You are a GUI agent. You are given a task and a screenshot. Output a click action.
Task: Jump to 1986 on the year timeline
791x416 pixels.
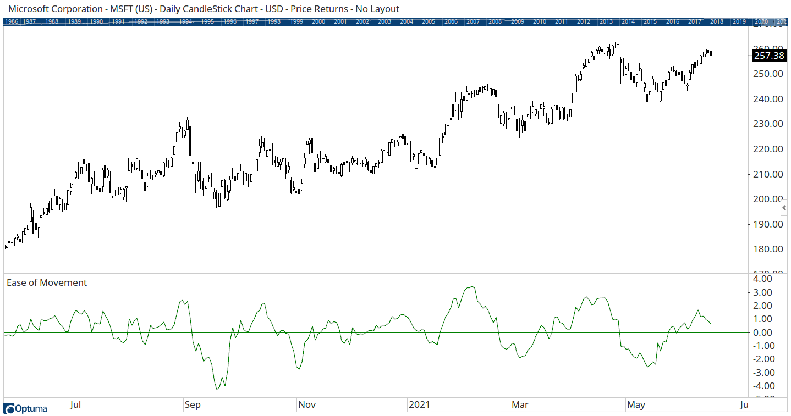[13, 21]
